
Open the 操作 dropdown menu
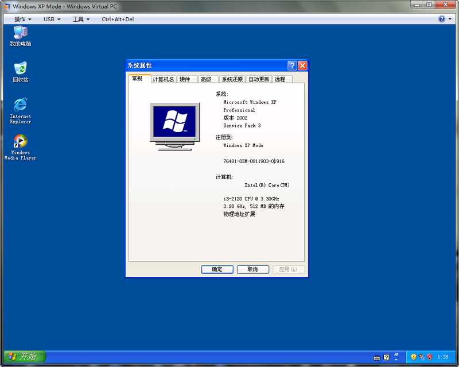click(x=22, y=20)
